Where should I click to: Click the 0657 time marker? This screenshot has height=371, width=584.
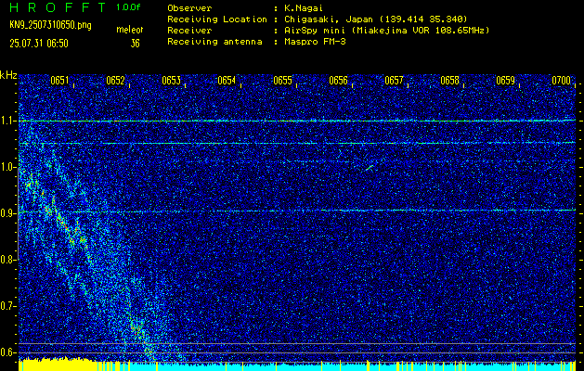coord(394,81)
